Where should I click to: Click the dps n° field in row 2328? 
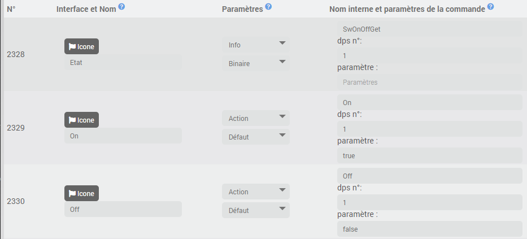coord(429,56)
